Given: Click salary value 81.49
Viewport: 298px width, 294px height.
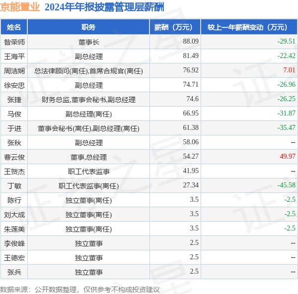Looking at the screenshot, I should (191, 56).
